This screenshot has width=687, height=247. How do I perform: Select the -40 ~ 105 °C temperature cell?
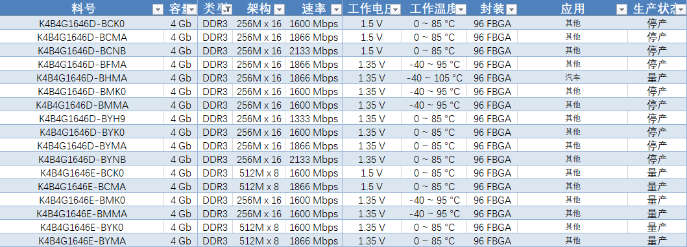click(434, 78)
